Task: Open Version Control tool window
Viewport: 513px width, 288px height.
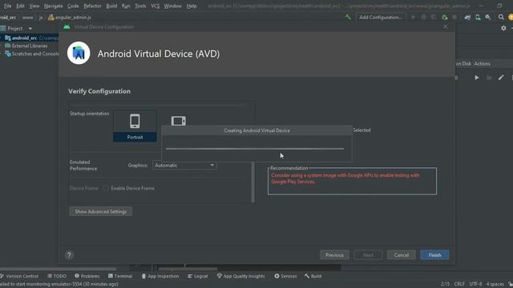Action: [x=19, y=276]
